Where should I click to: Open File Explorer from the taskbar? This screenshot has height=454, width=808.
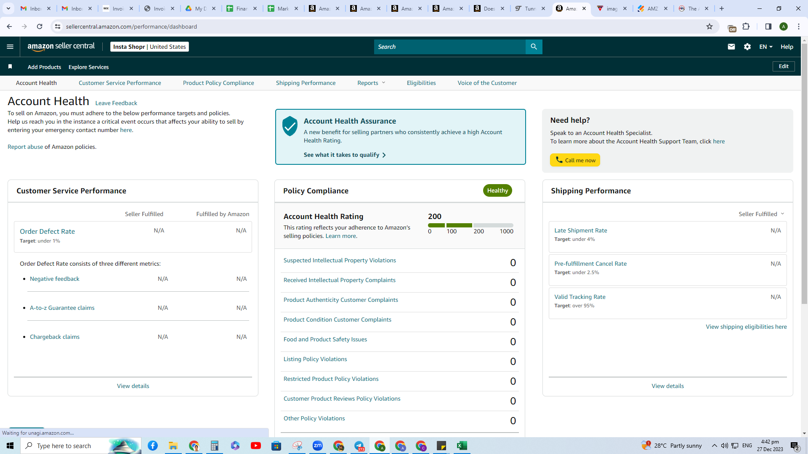pos(173,446)
